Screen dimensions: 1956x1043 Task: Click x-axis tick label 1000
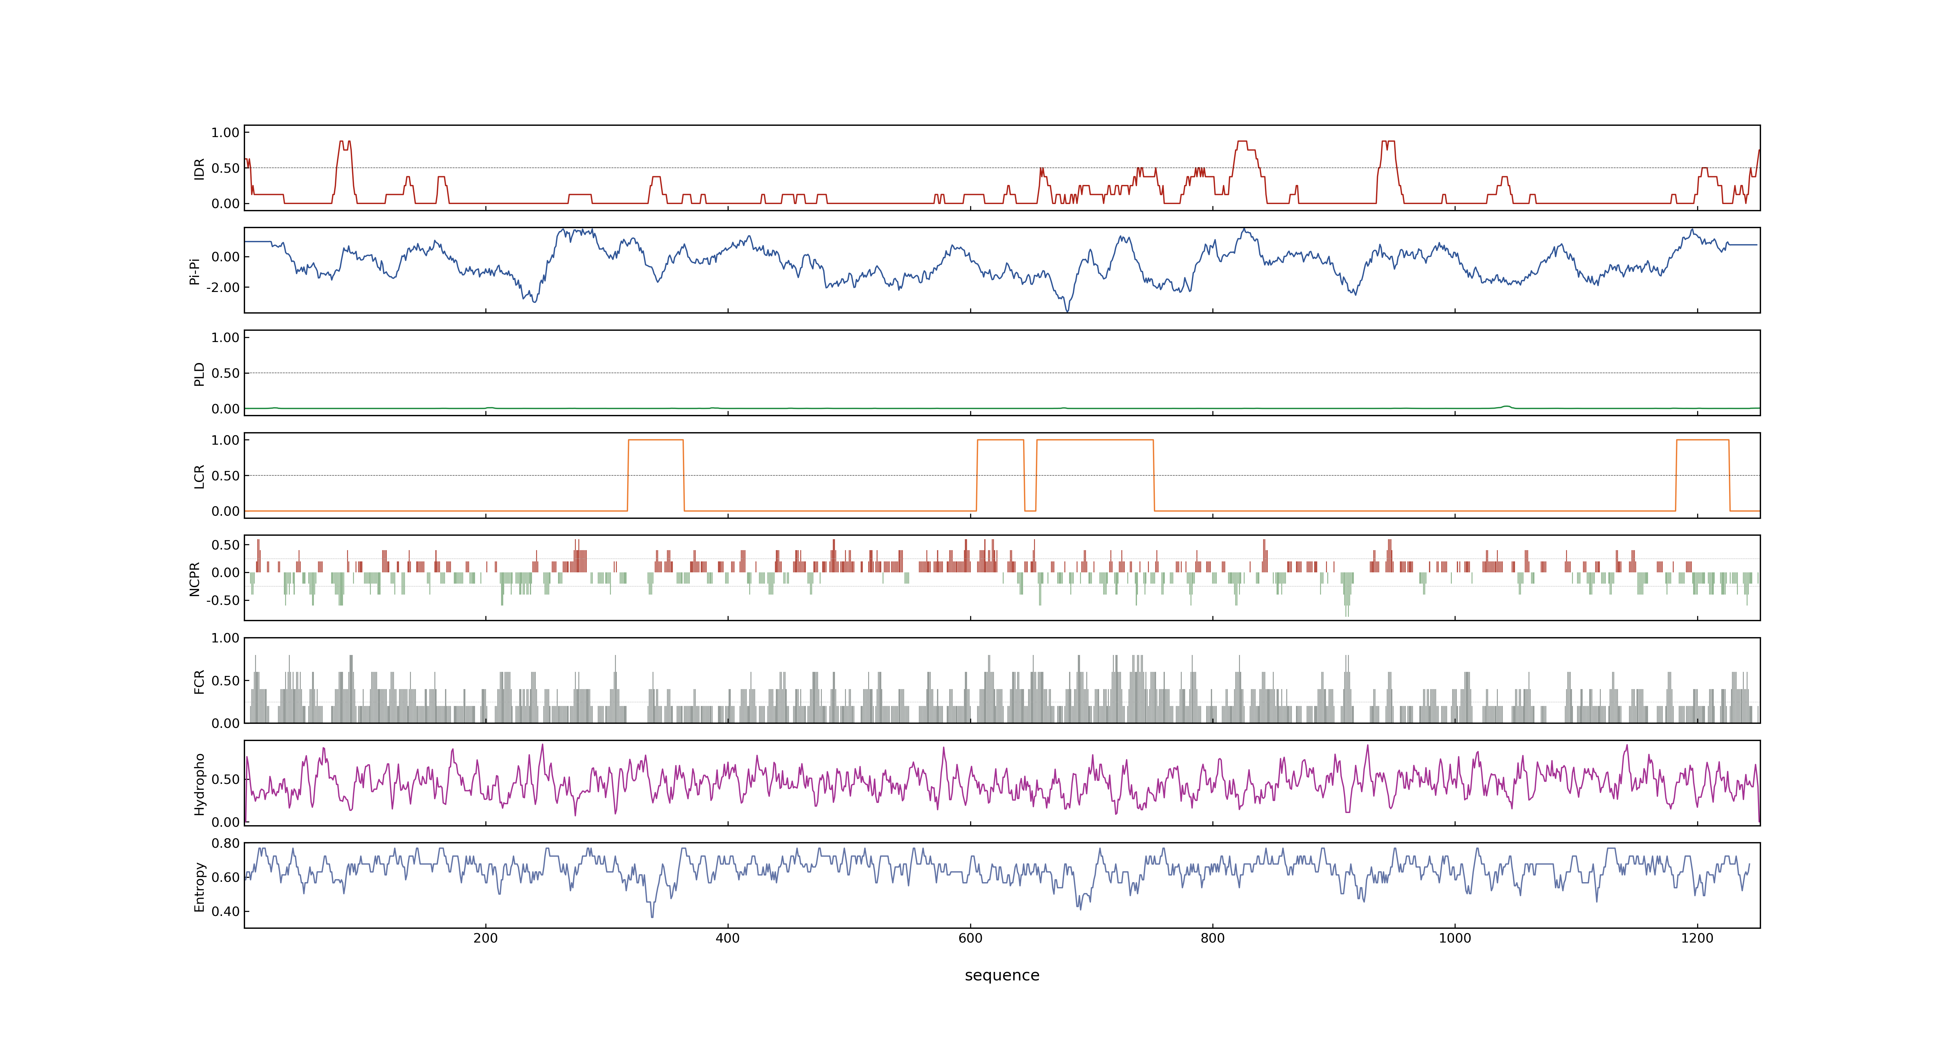[1455, 938]
